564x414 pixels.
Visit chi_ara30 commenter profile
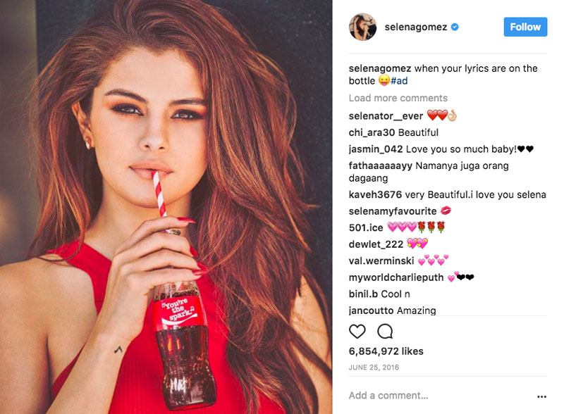(x=372, y=132)
